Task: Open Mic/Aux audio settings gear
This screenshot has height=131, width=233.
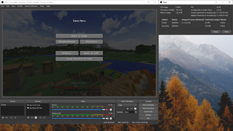Action: click(111, 110)
